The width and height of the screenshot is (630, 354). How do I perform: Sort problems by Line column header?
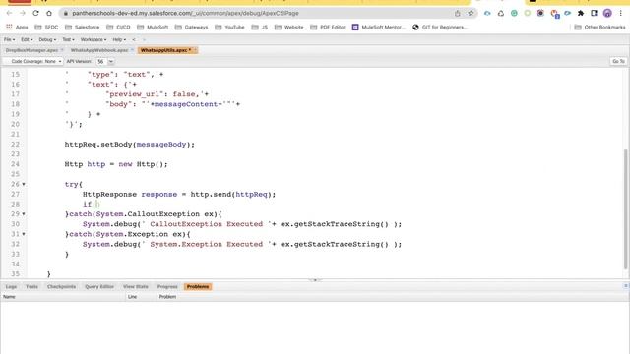pyautogui.click(x=141, y=297)
